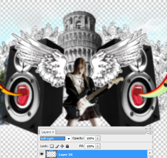The height and width of the screenshot is (158, 167).
Task: Select the Layer 26 thumbnail
Action: (51, 154)
